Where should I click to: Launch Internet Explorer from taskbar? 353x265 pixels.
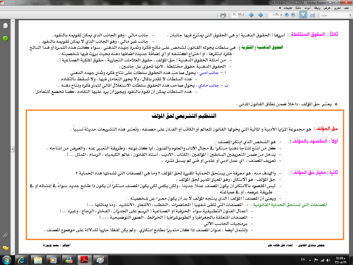pyautogui.click(x=22, y=260)
